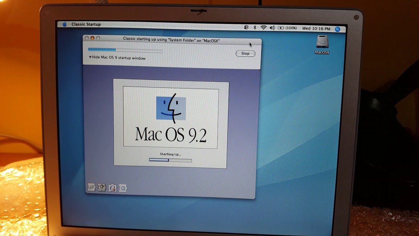This screenshot has width=419, height=236.
Task: Click the Classic startup progress bar
Action: [x=125, y=50]
